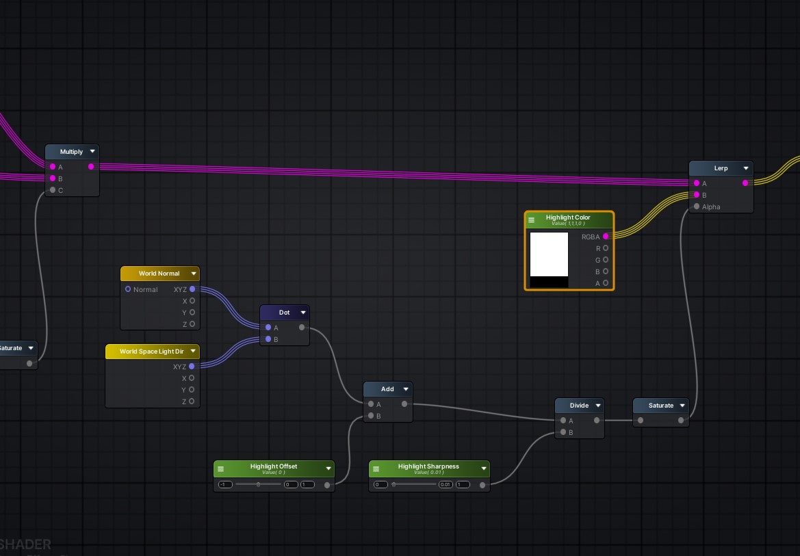Image resolution: width=800 pixels, height=556 pixels.
Task: Select the Saturate node title
Action: (x=657, y=406)
